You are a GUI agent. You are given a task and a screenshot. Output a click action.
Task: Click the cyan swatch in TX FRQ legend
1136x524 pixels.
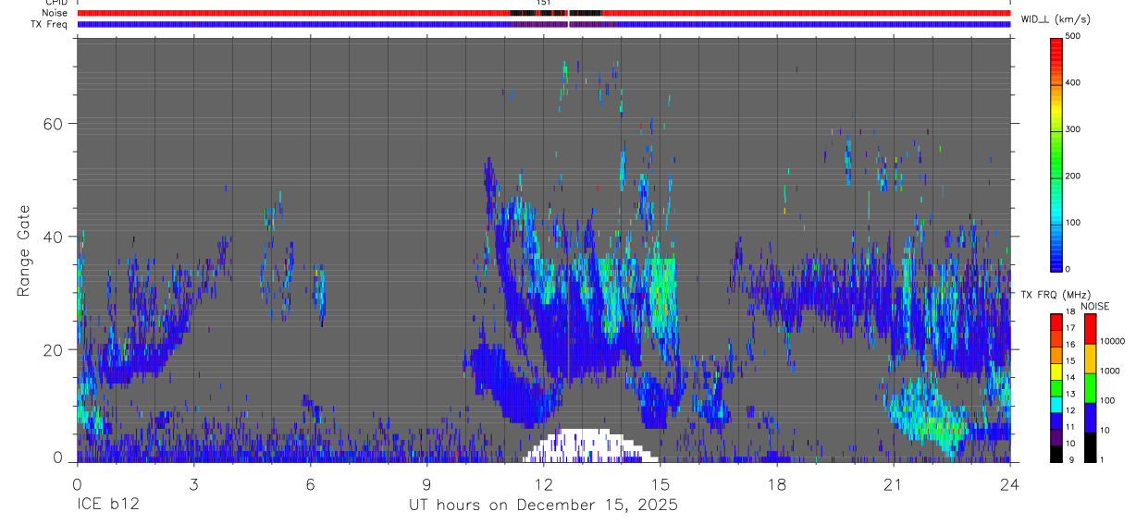point(1056,405)
